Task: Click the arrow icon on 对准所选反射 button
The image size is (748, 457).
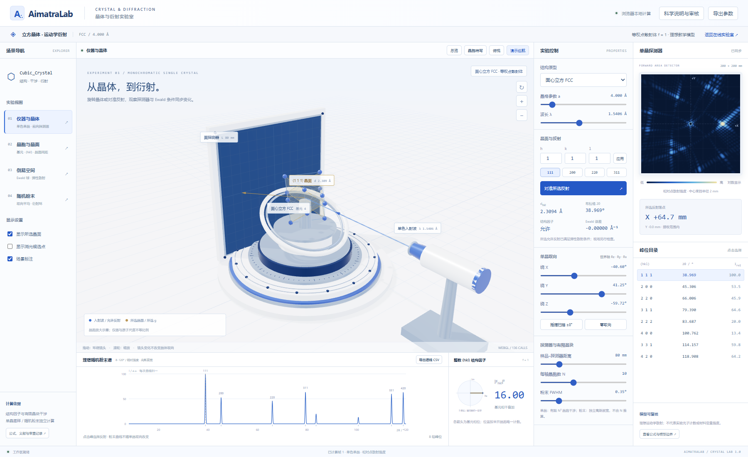Action: pyautogui.click(x=621, y=189)
